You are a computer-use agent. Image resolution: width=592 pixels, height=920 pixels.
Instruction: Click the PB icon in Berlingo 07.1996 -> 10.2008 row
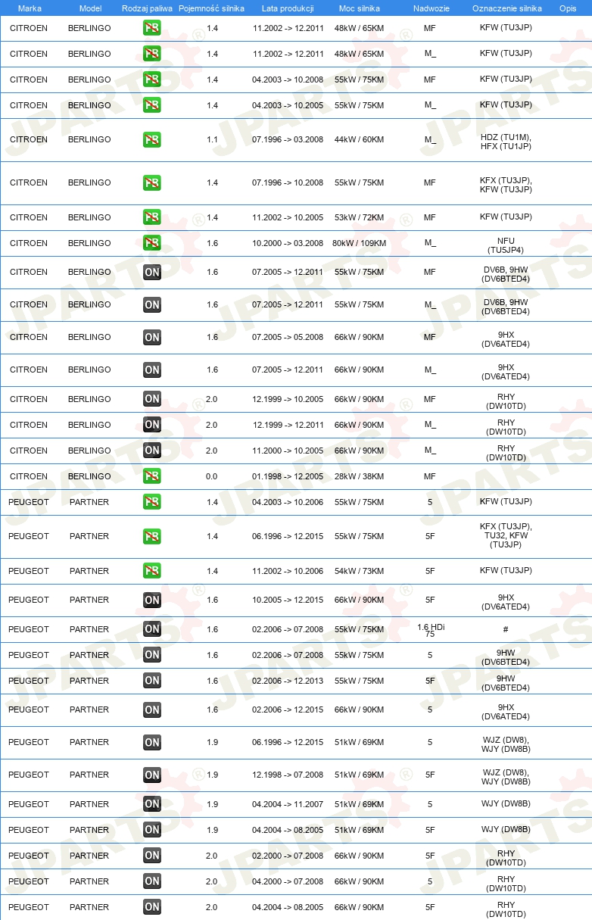(152, 182)
